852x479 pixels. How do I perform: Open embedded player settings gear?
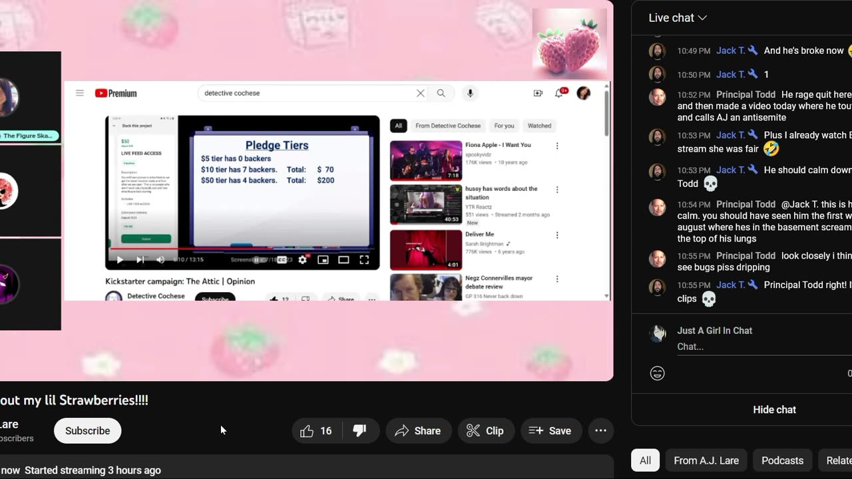(302, 260)
